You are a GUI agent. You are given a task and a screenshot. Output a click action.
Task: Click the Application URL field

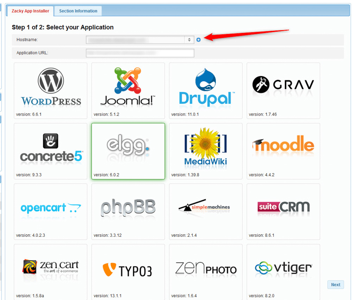tap(140, 53)
